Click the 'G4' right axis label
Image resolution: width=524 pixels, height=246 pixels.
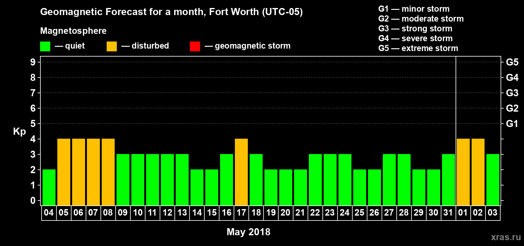[512, 77]
